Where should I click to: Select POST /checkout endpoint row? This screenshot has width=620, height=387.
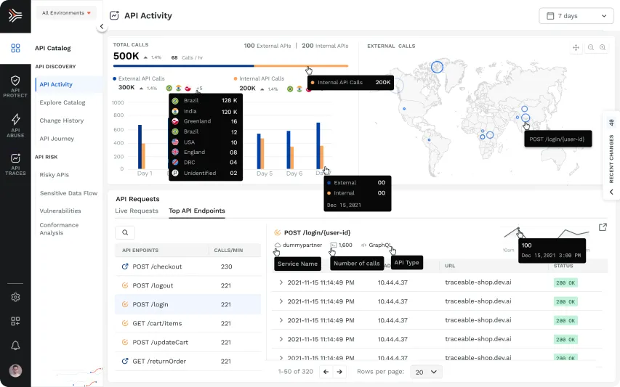[188, 266]
